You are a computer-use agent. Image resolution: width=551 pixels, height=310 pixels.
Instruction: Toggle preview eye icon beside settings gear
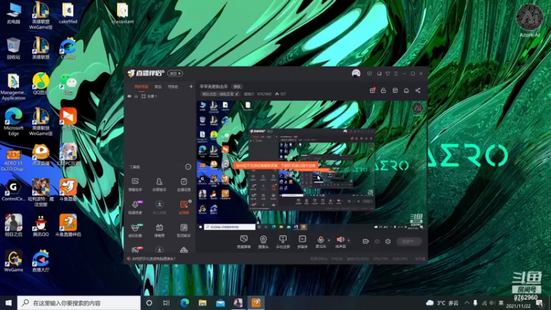pyautogui.click(x=377, y=242)
